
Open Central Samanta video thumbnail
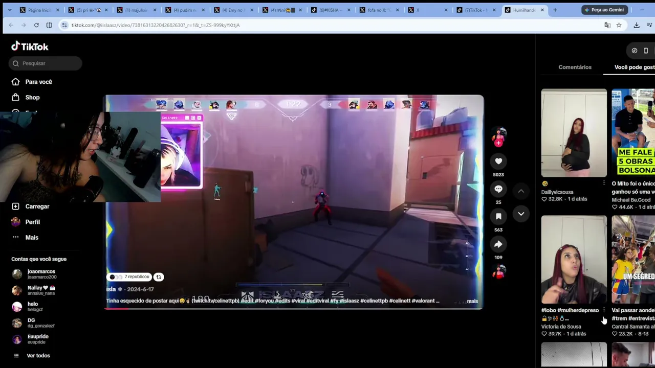point(634,260)
